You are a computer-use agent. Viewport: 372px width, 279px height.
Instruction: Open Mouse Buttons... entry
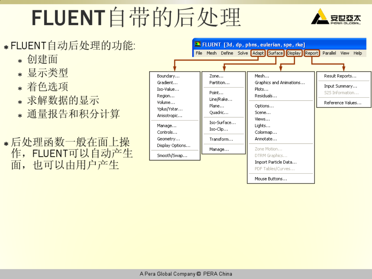271,179
